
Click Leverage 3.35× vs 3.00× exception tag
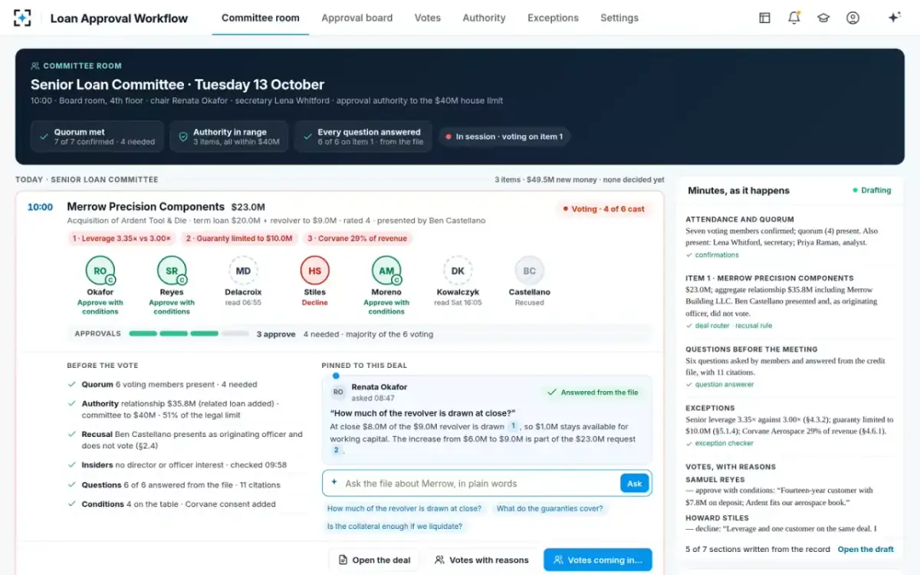coord(122,238)
